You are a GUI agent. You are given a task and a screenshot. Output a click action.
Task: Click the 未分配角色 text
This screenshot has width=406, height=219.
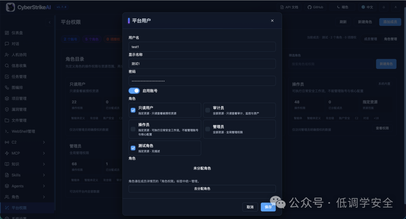[202, 168]
